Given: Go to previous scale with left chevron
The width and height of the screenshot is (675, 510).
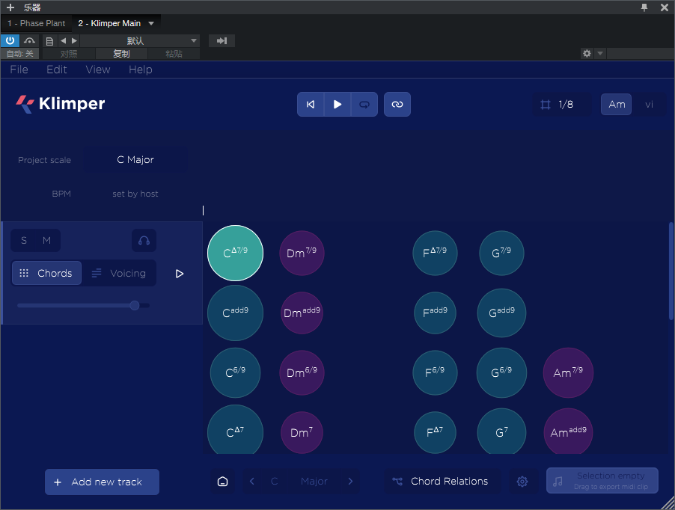Looking at the screenshot, I should coord(252,481).
